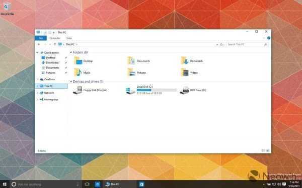Select Local Disk (C:) drive
302x188 pixels.
pos(151,90)
